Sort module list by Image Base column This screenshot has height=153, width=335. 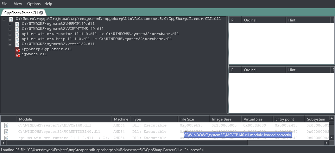click(226, 119)
